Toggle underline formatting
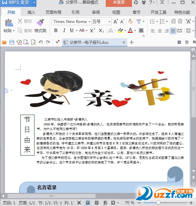Image resolution: width=196 pixels, height=206 pixels. point(72,30)
